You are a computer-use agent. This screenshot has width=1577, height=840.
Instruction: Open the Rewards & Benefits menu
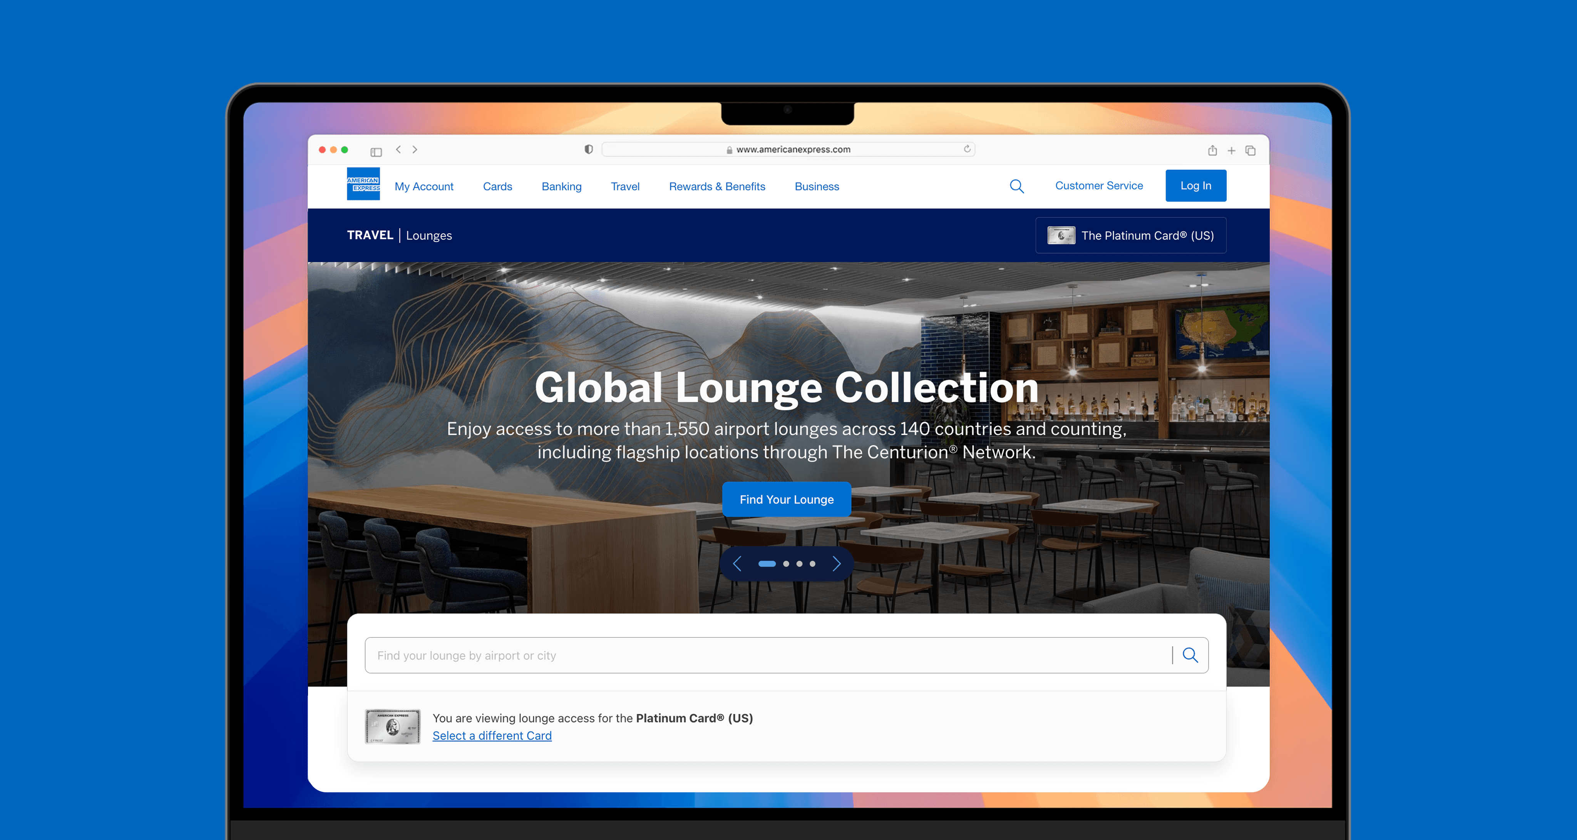pos(717,187)
